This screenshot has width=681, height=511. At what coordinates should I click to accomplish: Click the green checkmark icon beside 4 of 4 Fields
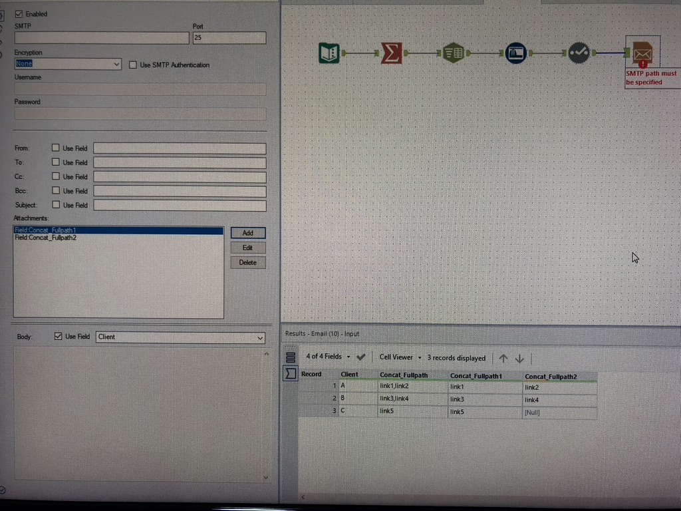[361, 357]
